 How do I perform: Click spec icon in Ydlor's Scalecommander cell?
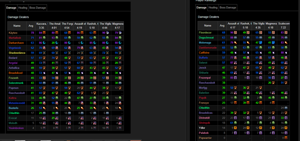[286, 128]
